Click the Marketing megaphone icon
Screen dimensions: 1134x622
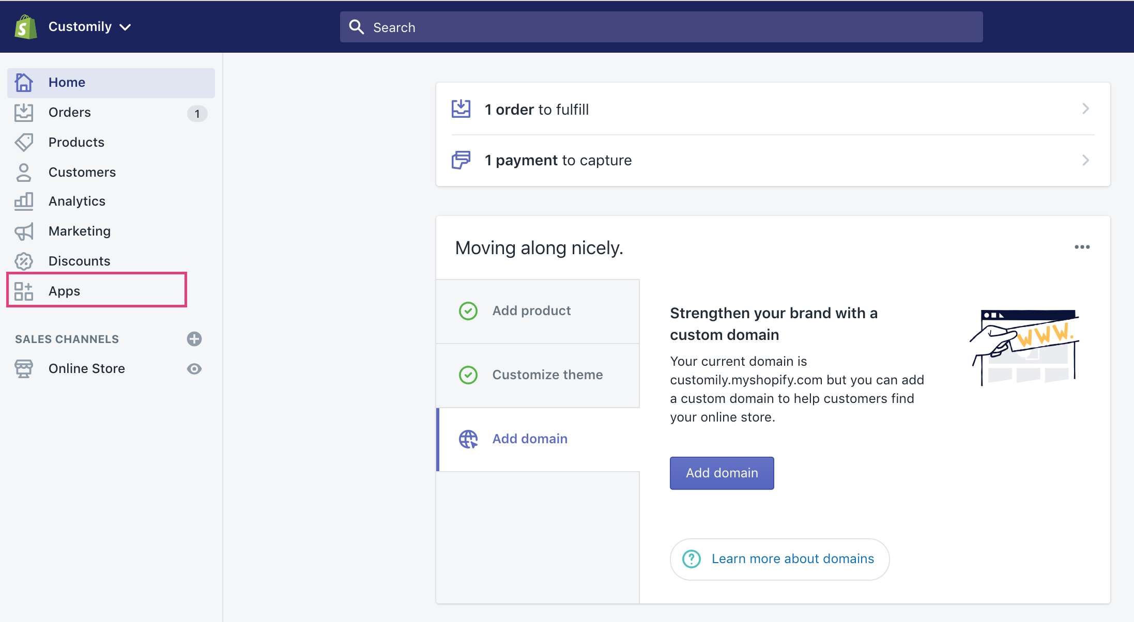[24, 231]
